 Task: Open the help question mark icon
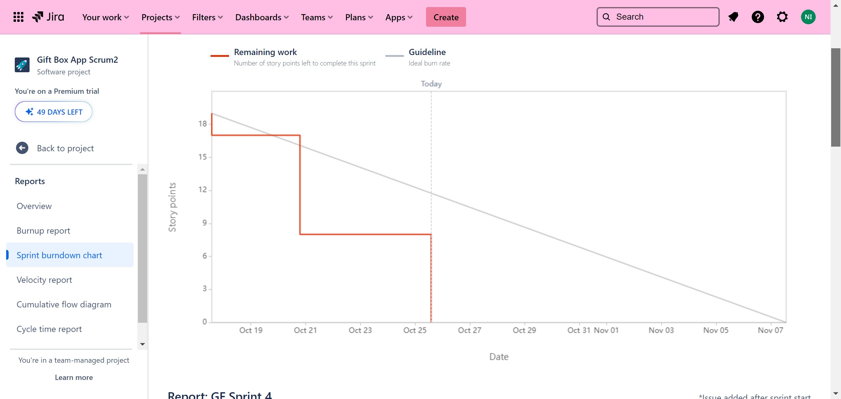tap(757, 17)
